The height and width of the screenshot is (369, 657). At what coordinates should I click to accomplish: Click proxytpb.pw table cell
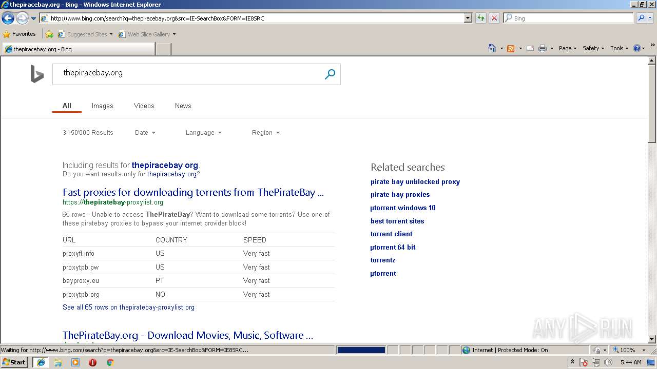tap(81, 267)
